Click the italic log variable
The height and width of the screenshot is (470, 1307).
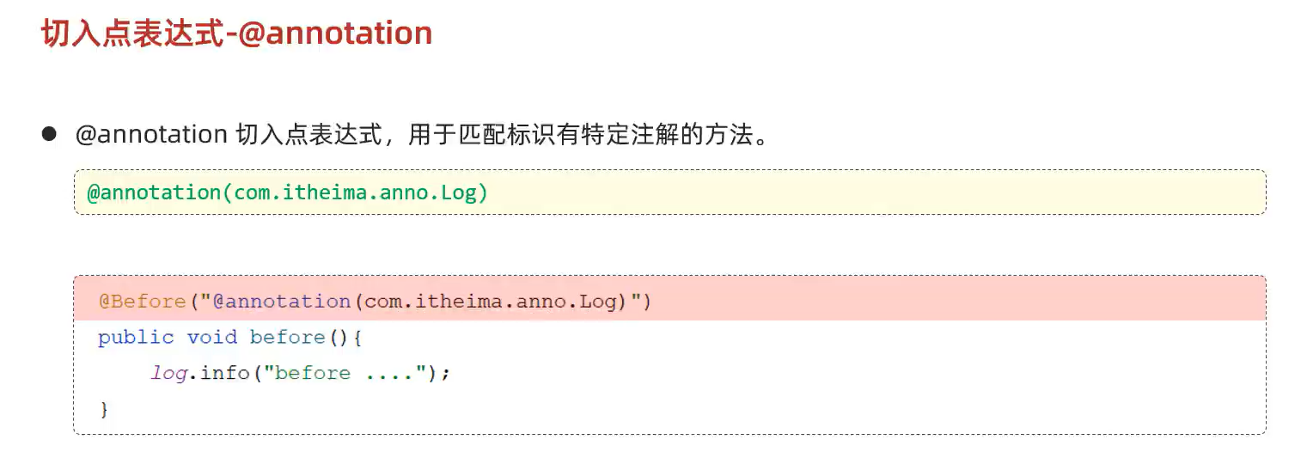point(168,374)
